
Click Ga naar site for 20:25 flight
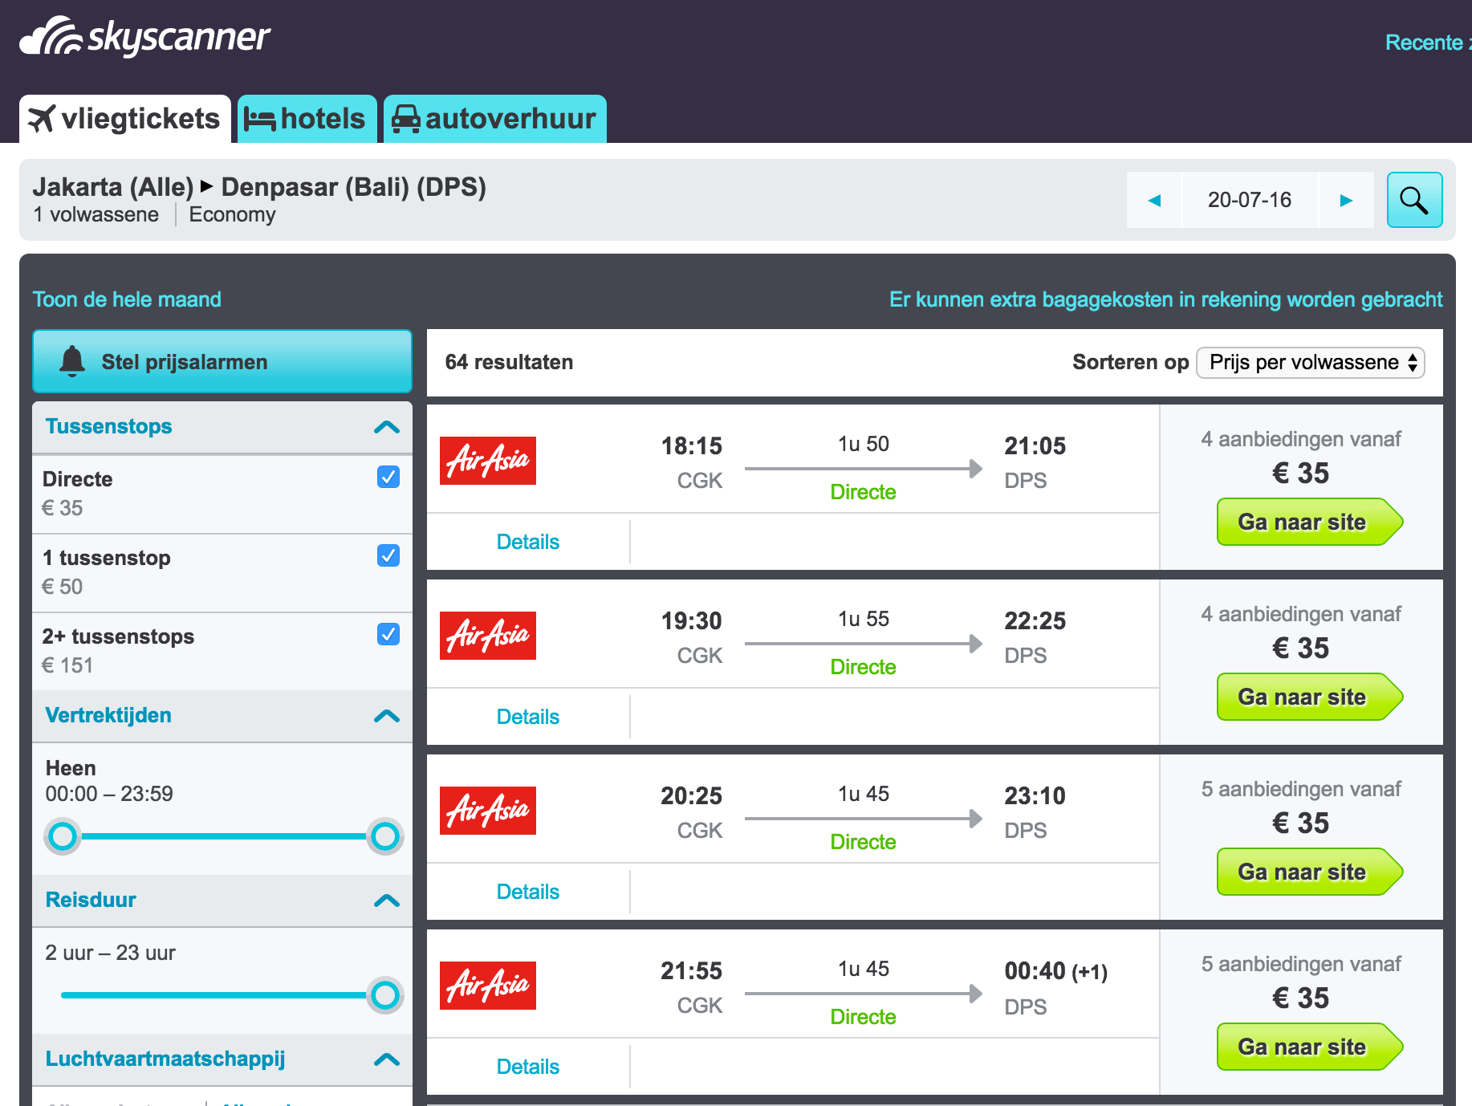[x=1309, y=872]
